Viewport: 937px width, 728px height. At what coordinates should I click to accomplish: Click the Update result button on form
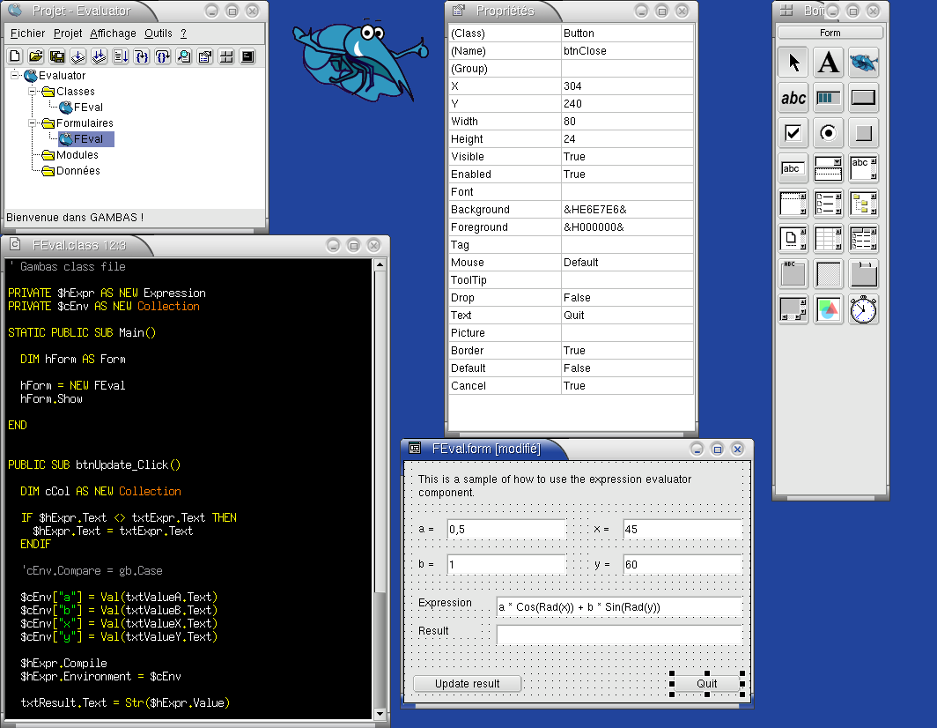[468, 684]
